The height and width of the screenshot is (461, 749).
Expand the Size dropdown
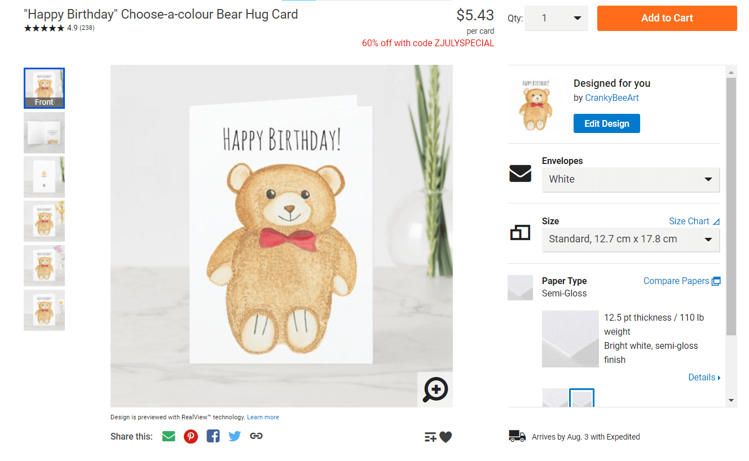click(631, 240)
